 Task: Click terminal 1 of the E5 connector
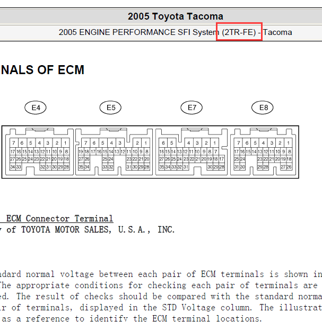point(146,142)
